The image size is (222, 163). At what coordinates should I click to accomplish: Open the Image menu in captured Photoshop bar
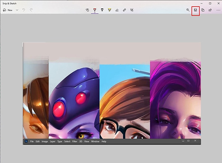[45, 142]
